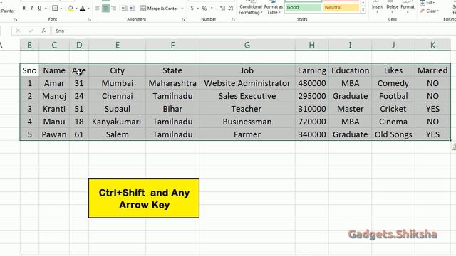The width and height of the screenshot is (456, 256).
Task: Toggle Align Left in Alignment group
Action: [98, 9]
